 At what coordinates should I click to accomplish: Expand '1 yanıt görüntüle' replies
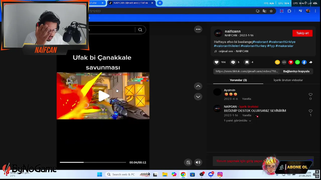click(x=237, y=120)
